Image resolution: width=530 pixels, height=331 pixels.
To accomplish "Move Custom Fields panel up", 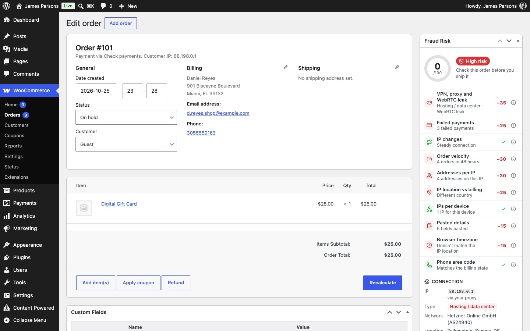I will (390, 312).
